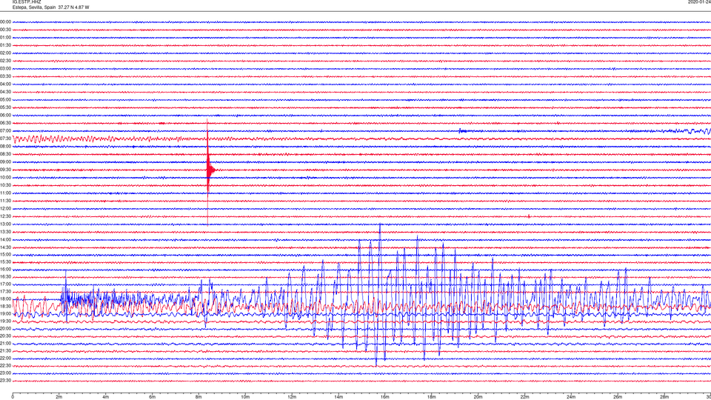Click the 06:00 time row label
Image resolution: width=711 pixels, height=400 pixels.
coord(5,116)
